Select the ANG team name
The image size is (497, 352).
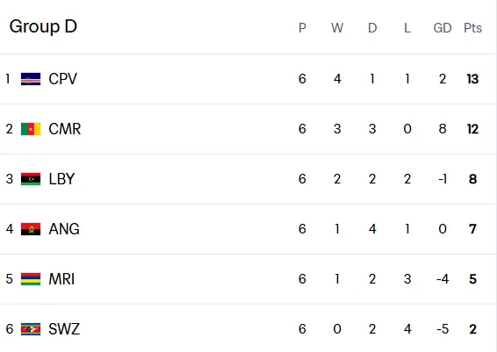(64, 229)
